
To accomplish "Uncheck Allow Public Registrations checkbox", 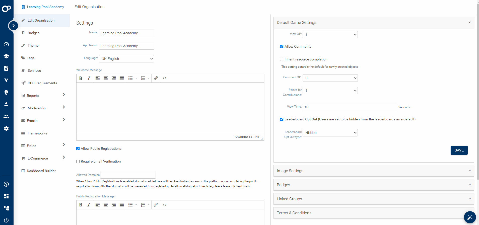I will (x=78, y=149).
